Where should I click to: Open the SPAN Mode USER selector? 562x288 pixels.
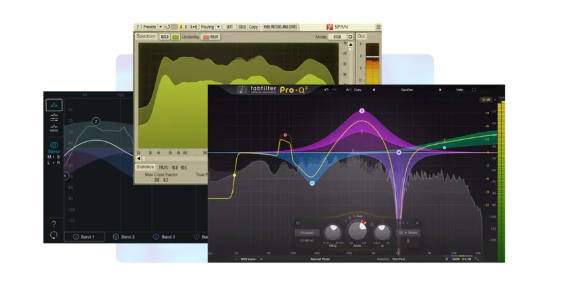pos(337,37)
